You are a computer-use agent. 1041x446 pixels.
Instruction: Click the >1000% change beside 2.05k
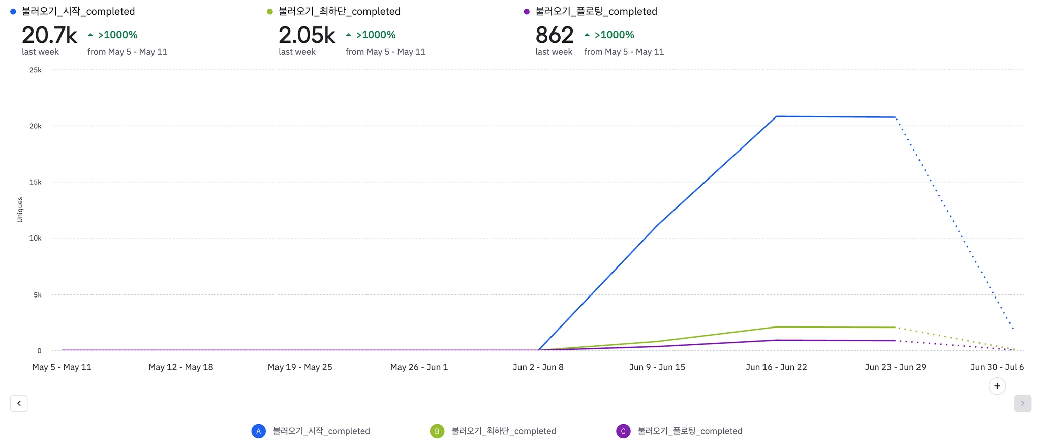tap(376, 35)
